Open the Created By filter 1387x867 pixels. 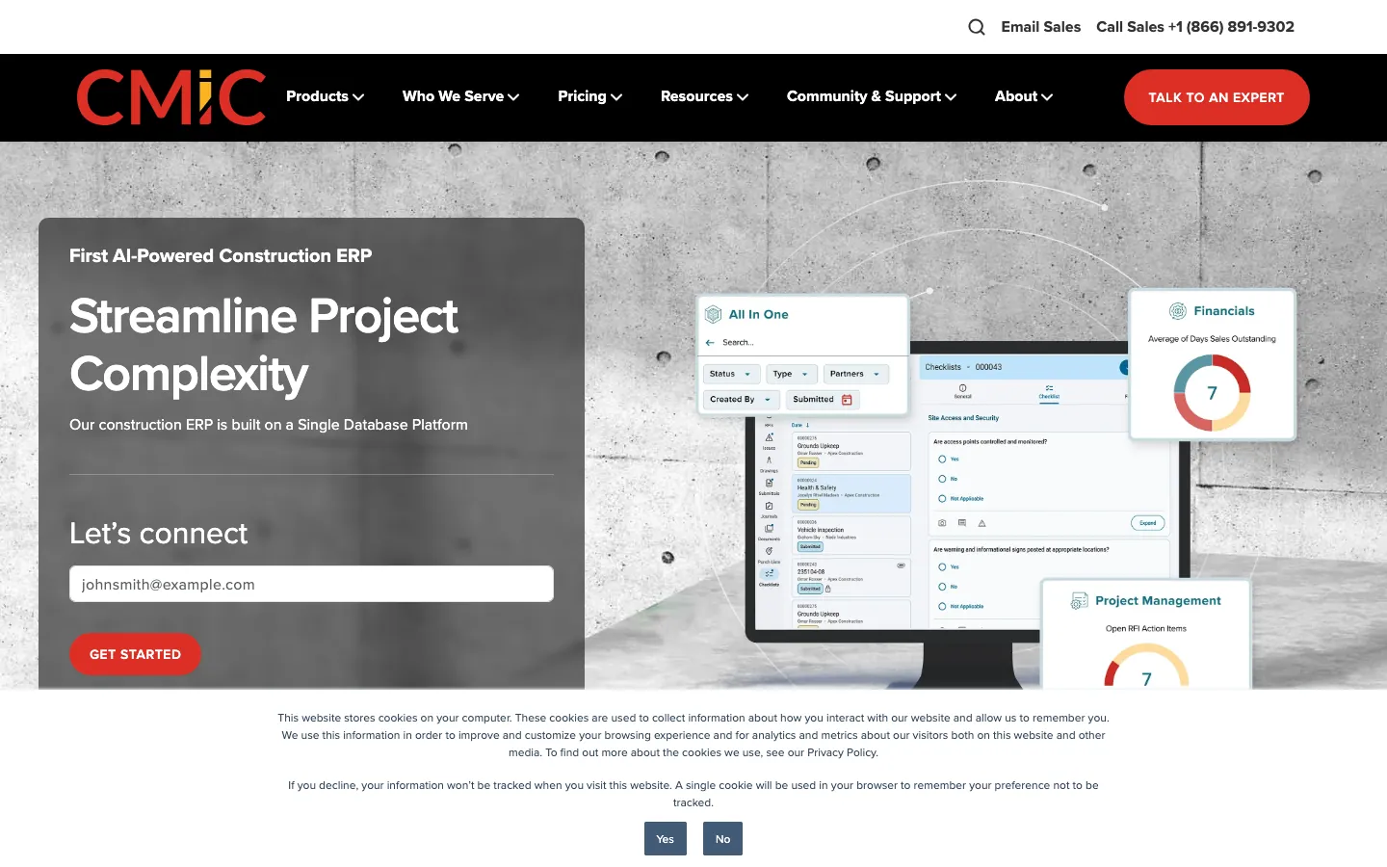tap(741, 399)
